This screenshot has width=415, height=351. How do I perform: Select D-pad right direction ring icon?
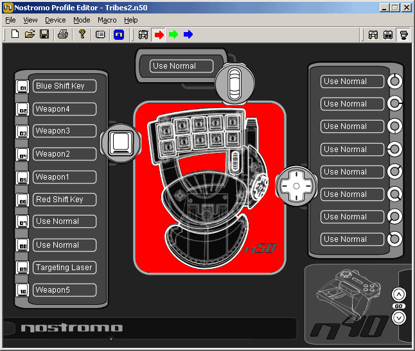394,103
